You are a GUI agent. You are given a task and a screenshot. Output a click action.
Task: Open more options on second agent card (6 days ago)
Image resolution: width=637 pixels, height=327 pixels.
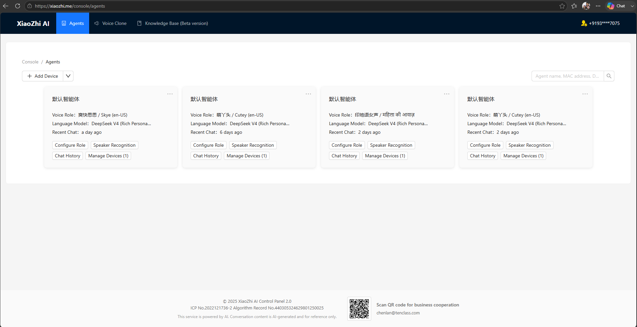(x=308, y=94)
